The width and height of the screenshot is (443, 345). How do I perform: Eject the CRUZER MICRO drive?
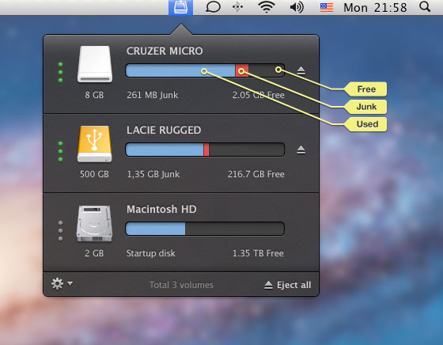click(301, 70)
